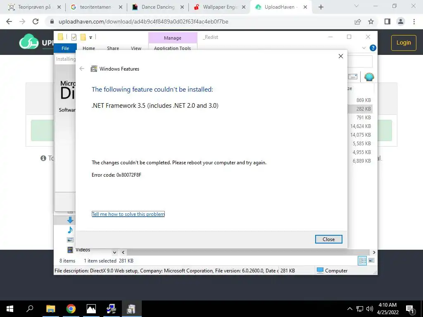
Task: Select the Downloads arrow icon in navigation pane
Action: 70,220
